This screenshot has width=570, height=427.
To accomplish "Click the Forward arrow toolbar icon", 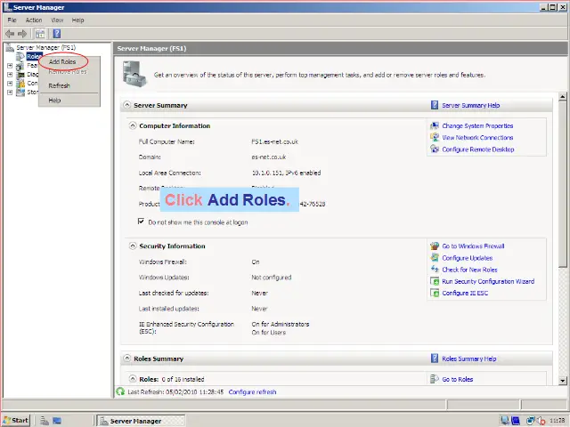I will pyautogui.click(x=22, y=34).
